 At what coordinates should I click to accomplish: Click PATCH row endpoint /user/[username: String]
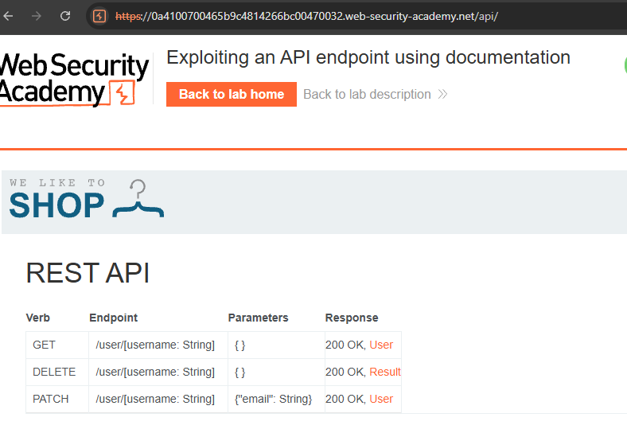(x=155, y=399)
